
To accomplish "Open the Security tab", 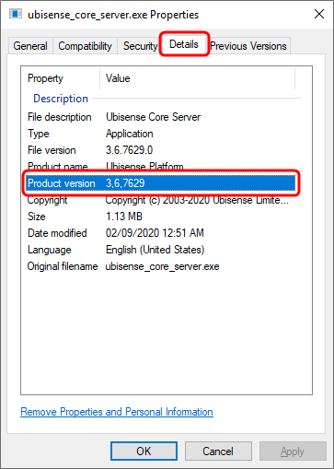I will 140,46.
